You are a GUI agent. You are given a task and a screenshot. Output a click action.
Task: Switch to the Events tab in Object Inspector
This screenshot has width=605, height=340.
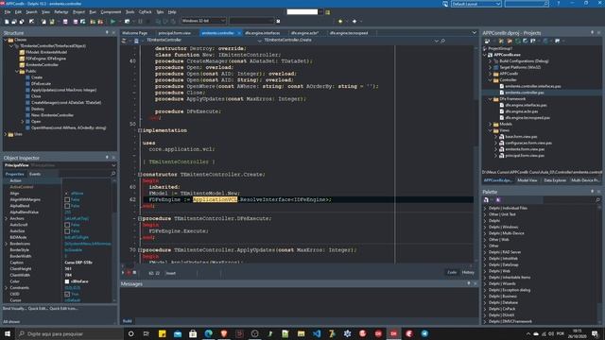click(35, 174)
